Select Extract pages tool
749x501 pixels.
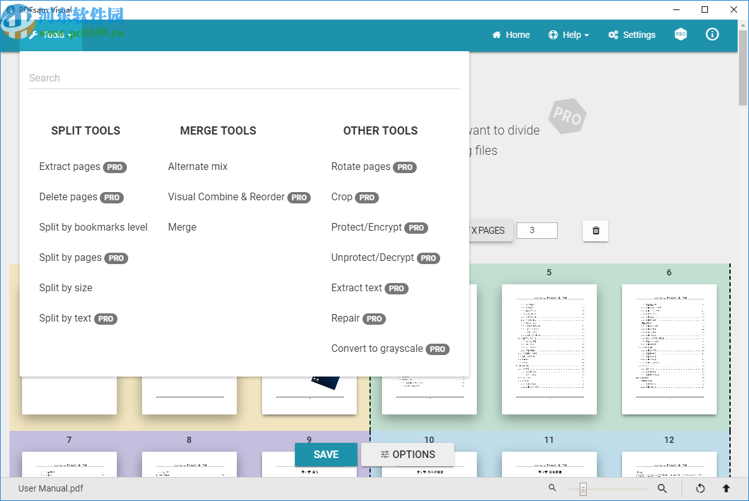[83, 167]
